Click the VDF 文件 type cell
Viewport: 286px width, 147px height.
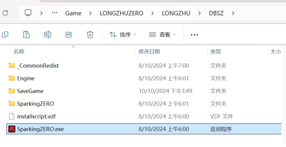(222, 116)
